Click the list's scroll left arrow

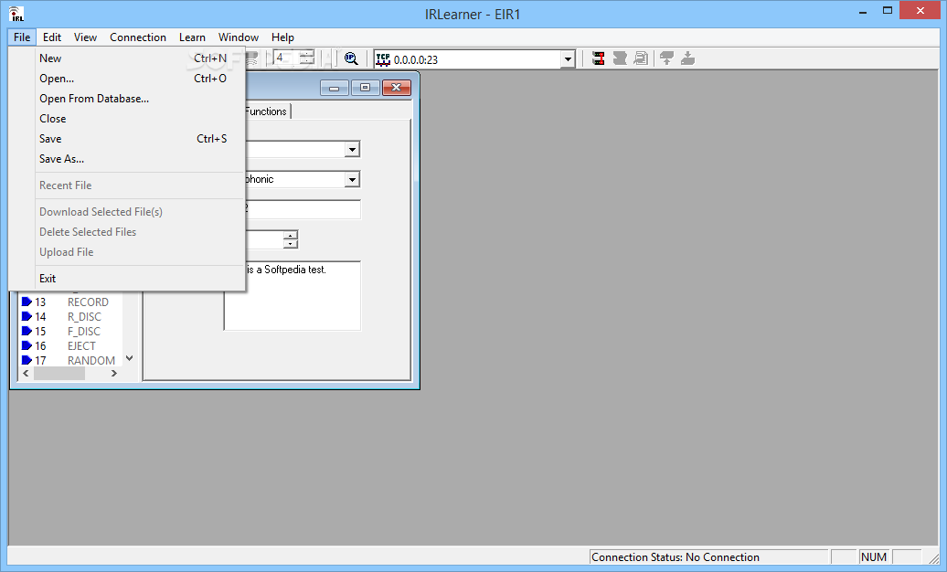click(x=26, y=374)
